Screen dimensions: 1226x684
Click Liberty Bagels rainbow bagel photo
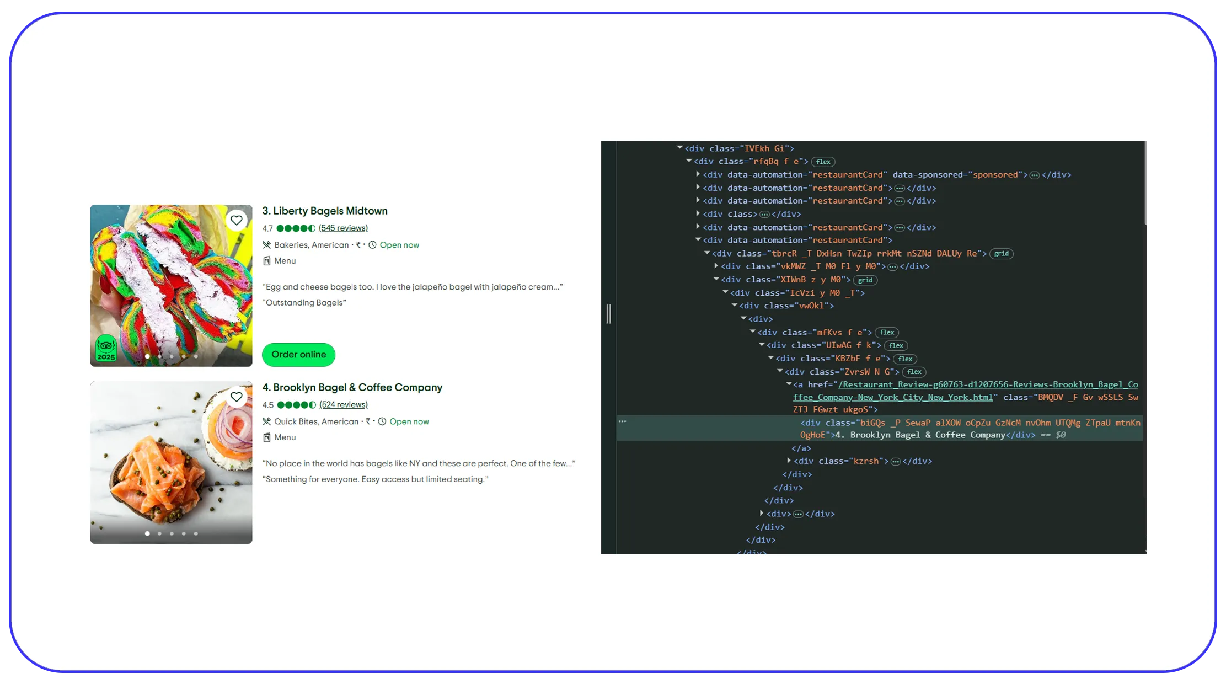point(172,286)
